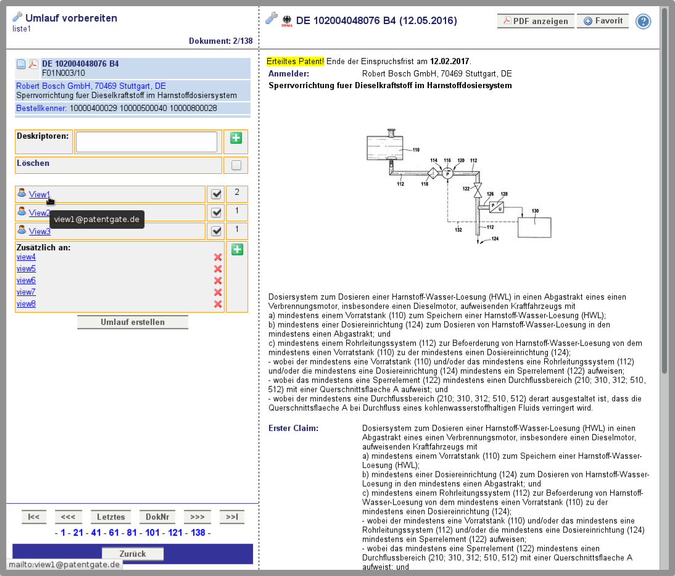Open the red PDF icon beside the patent number
The image size is (675, 576).
[33, 65]
